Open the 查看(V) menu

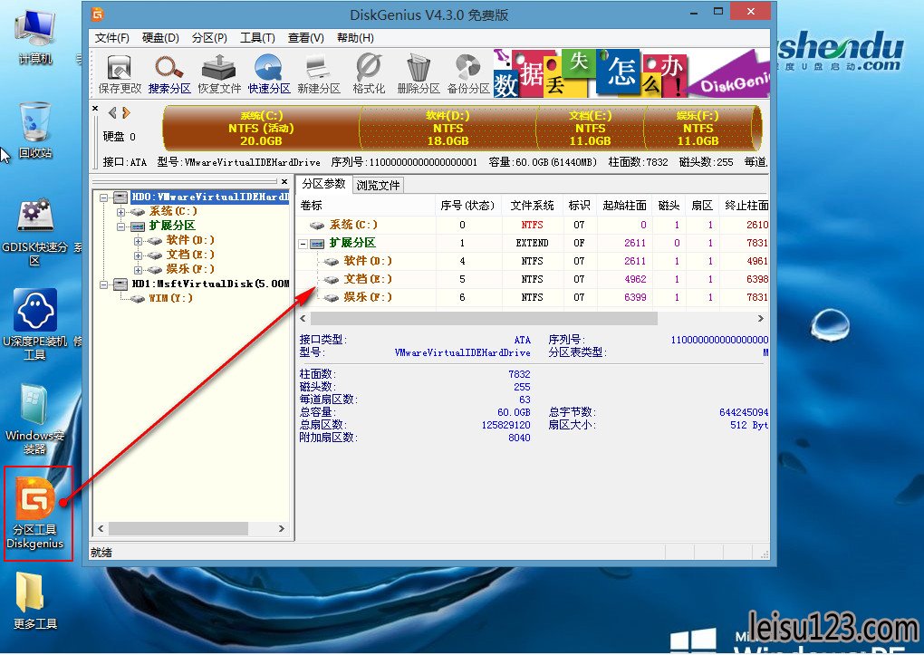click(306, 38)
